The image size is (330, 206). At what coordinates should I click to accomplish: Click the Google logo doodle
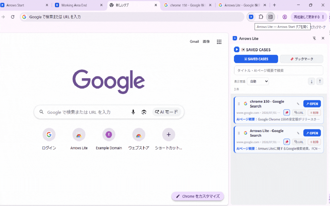tap(109, 81)
